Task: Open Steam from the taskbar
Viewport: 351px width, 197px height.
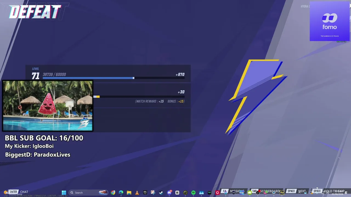Action: [x=161, y=193]
